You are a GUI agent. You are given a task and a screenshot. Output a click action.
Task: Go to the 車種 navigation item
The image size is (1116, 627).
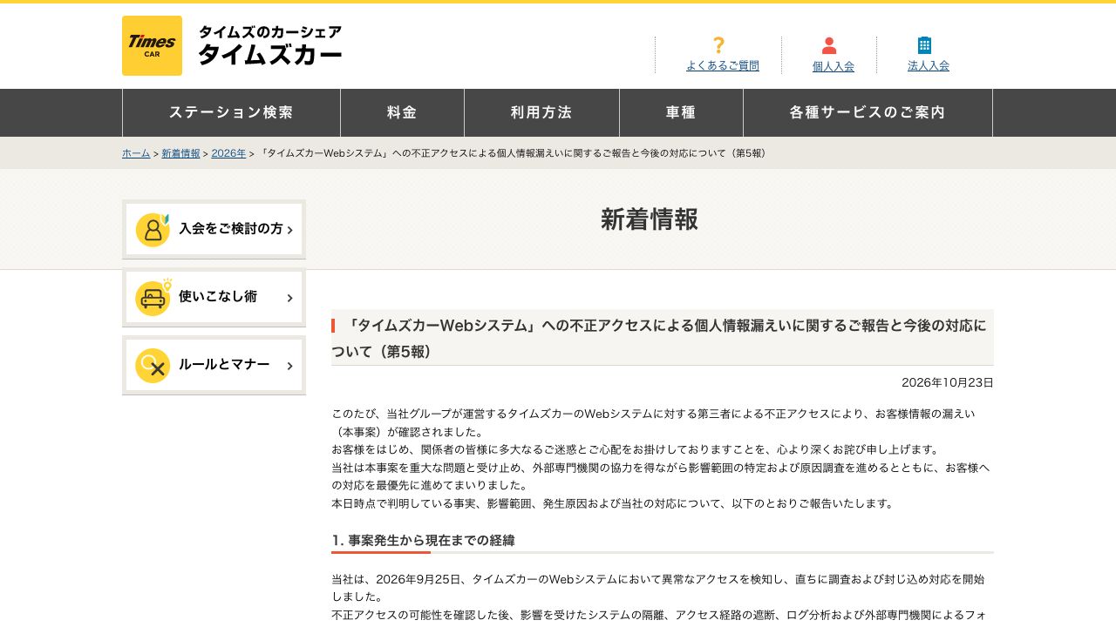[x=681, y=112]
